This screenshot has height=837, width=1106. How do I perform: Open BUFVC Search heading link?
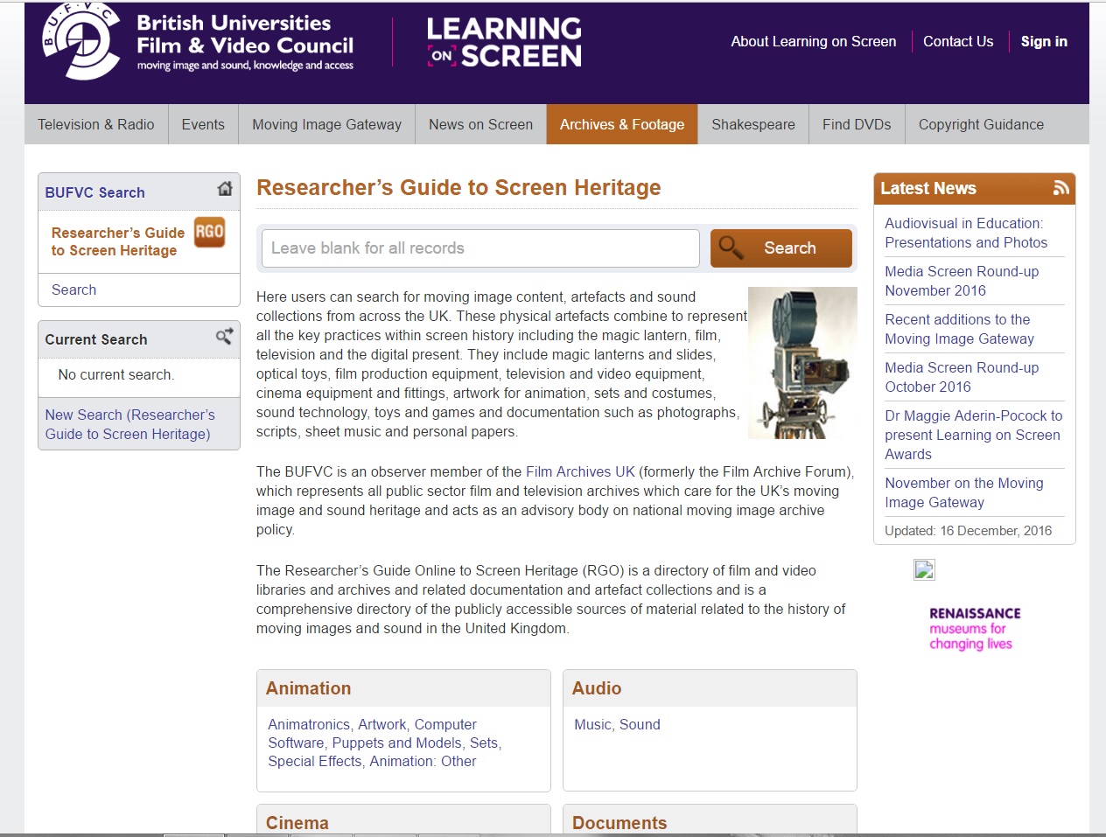[x=94, y=192]
